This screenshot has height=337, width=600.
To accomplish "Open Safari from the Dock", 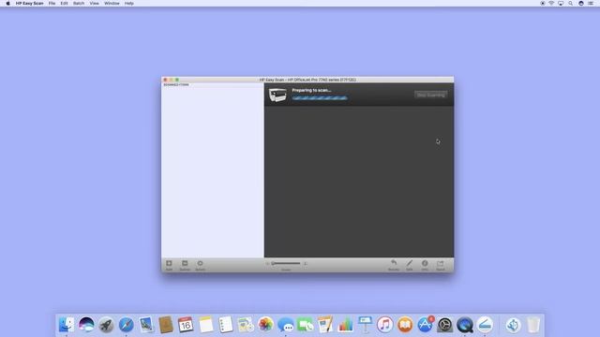I will (x=126, y=325).
